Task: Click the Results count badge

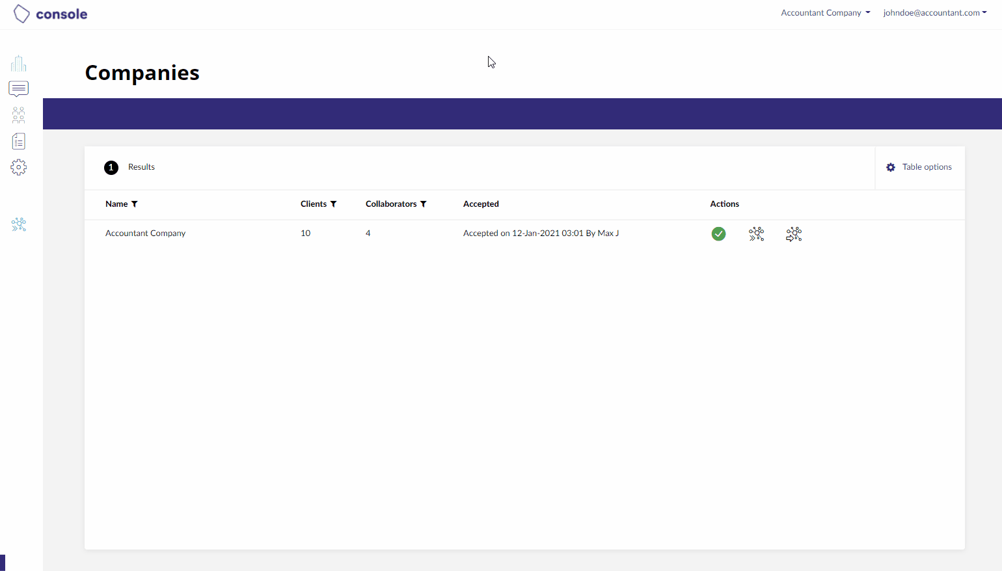Action: (x=111, y=168)
